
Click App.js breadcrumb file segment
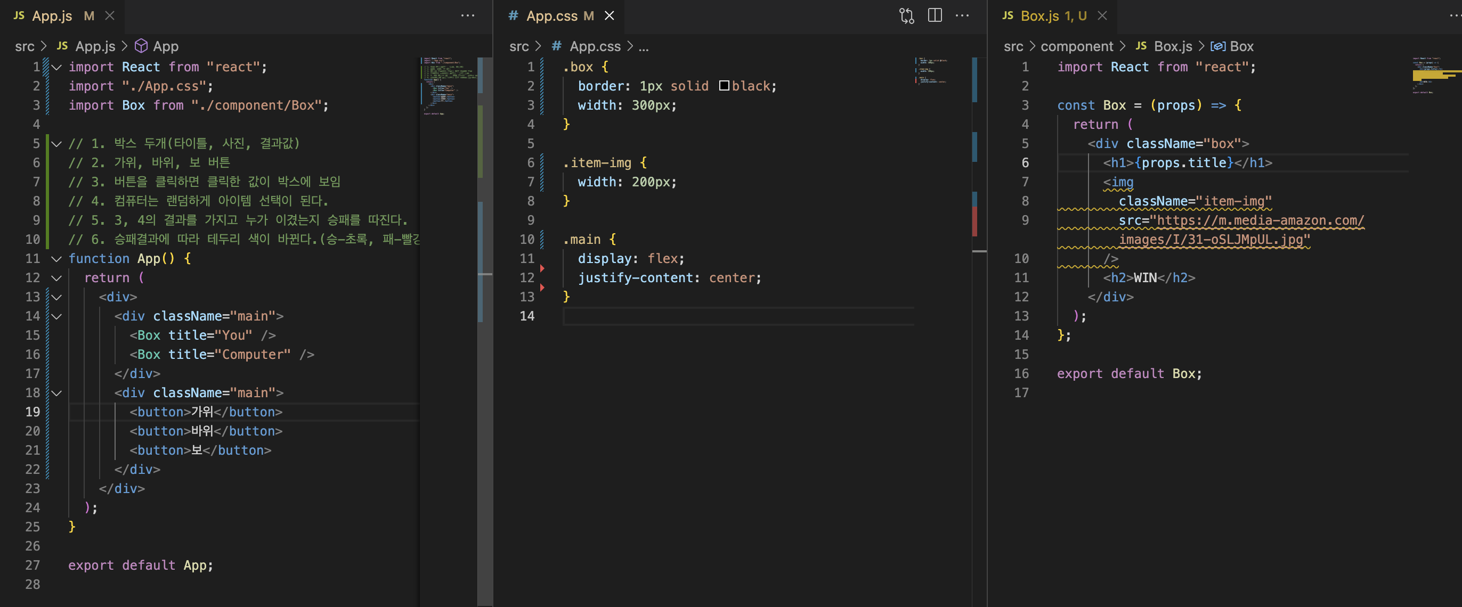[x=86, y=46]
